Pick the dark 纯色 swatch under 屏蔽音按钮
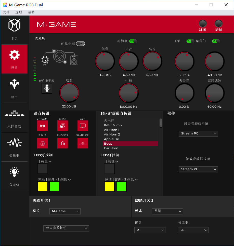This screenshot has height=246, width=234. [109, 169]
